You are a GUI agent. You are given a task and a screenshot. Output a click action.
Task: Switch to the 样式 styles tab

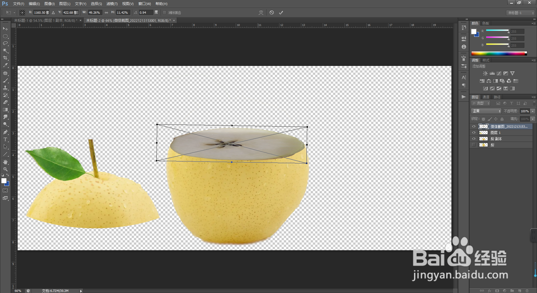[486, 60]
